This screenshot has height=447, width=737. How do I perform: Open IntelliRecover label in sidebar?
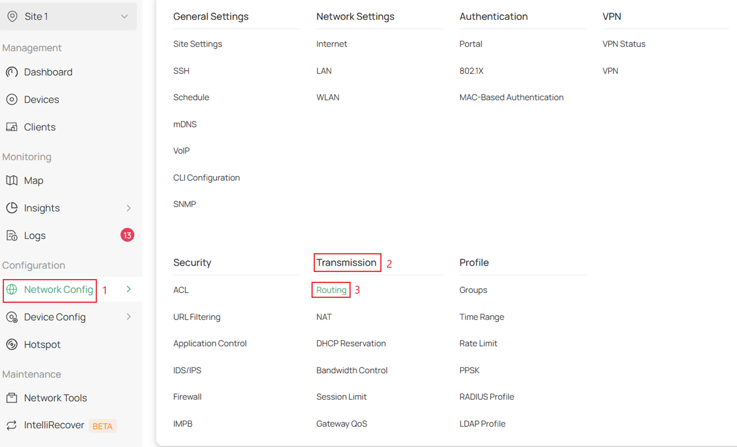point(54,425)
